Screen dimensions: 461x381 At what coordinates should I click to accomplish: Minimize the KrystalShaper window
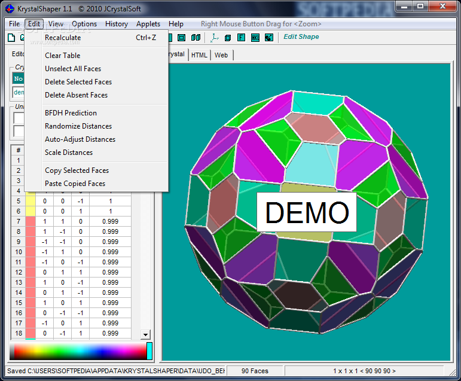tap(404, 6)
